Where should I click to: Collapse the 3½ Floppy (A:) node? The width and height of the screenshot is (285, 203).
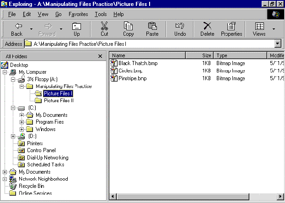pyautogui.click(x=13, y=79)
